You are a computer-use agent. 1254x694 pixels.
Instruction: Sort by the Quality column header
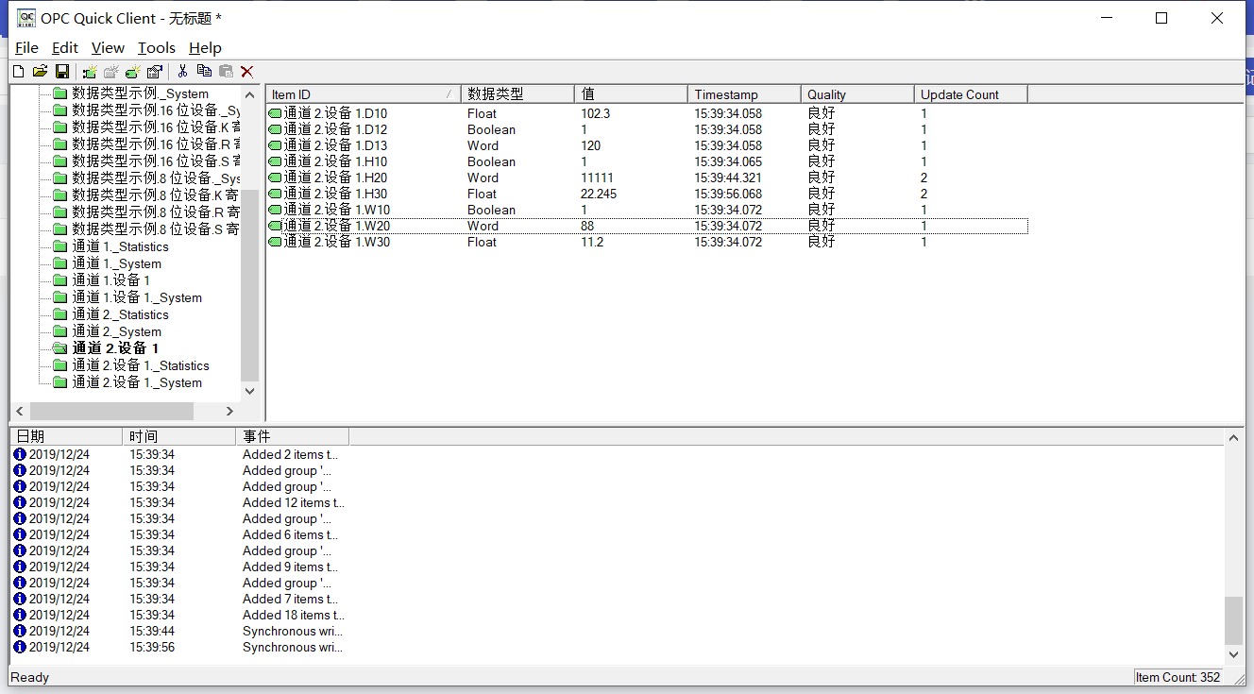click(x=857, y=94)
